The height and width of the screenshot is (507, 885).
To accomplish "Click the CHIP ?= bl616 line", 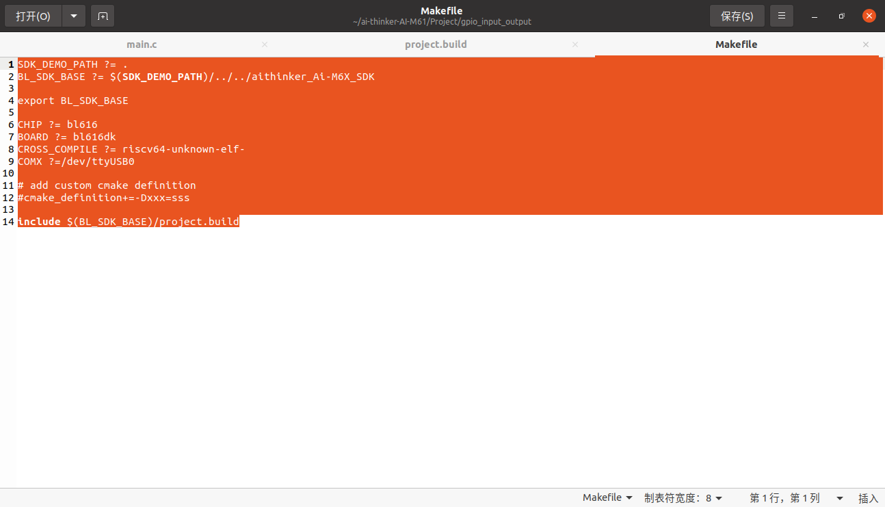I will (x=57, y=125).
